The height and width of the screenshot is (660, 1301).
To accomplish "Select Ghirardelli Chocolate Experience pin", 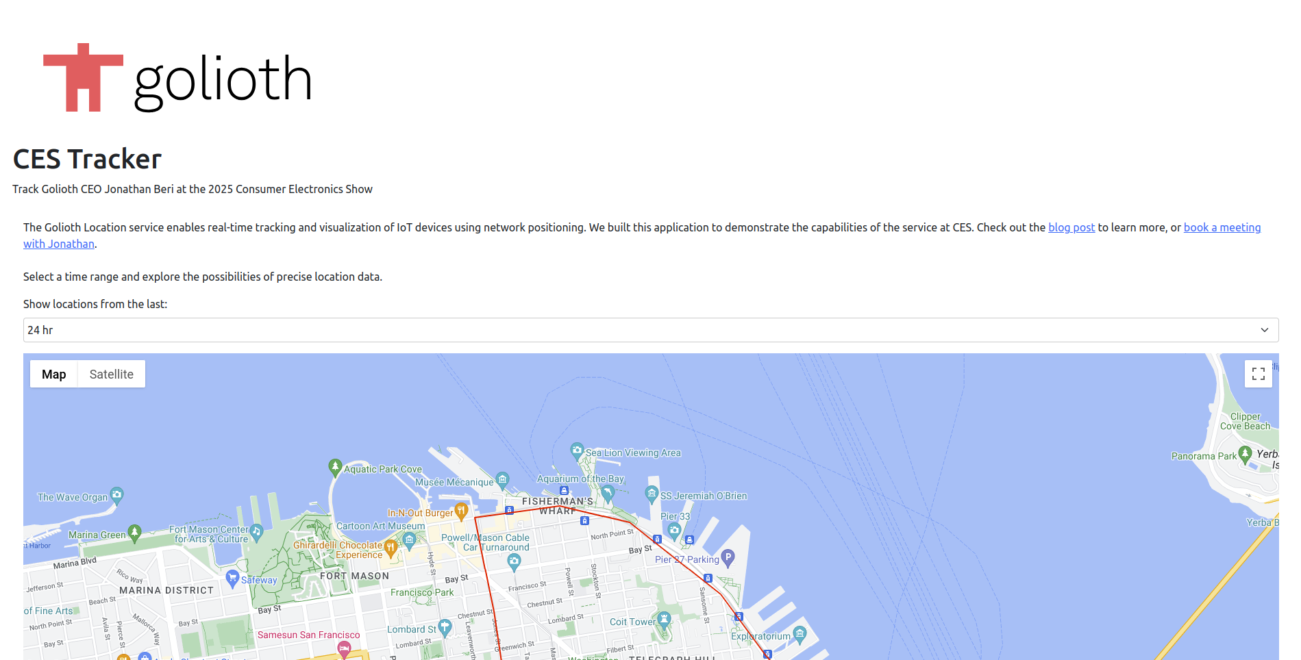I will tap(391, 548).
